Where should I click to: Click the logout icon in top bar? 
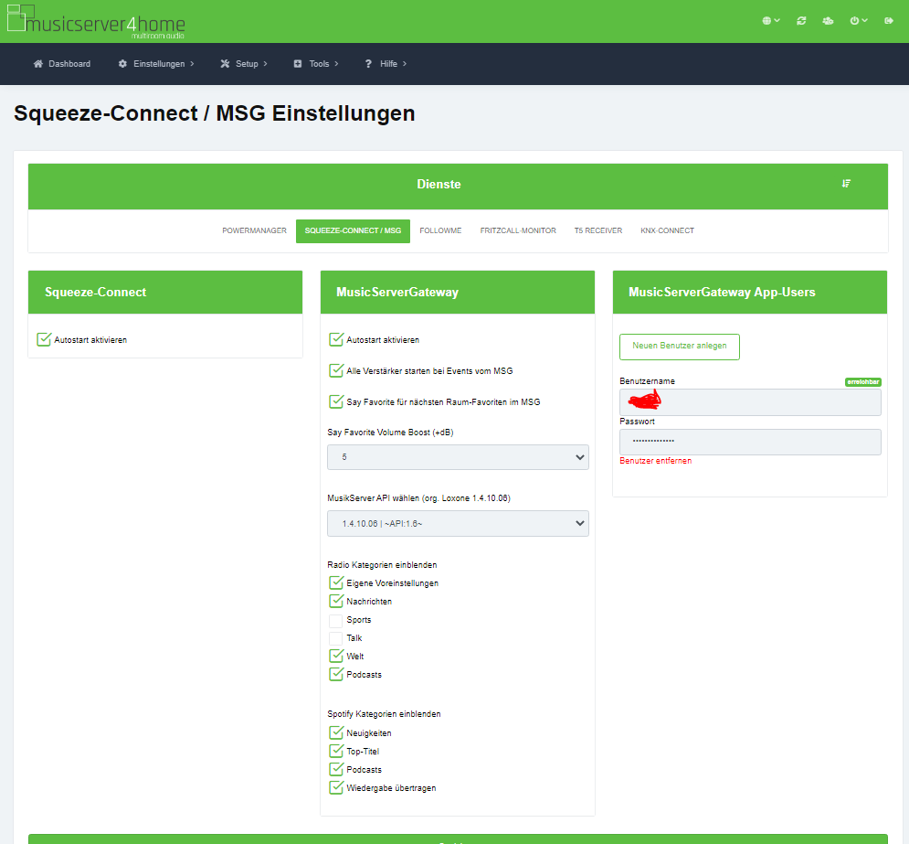889,20
